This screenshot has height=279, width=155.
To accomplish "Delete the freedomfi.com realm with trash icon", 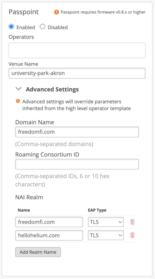I will [132, 222].
